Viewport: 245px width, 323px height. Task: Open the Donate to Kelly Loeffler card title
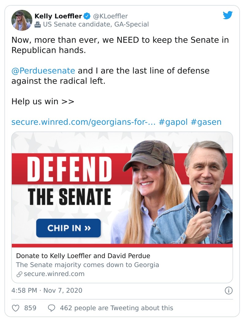click(83, 256)
